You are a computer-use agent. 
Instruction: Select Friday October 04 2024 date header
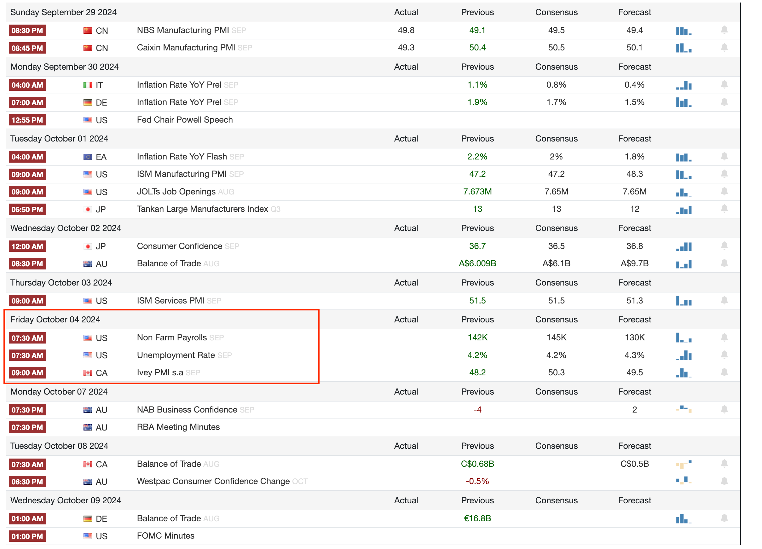[55, 319]
